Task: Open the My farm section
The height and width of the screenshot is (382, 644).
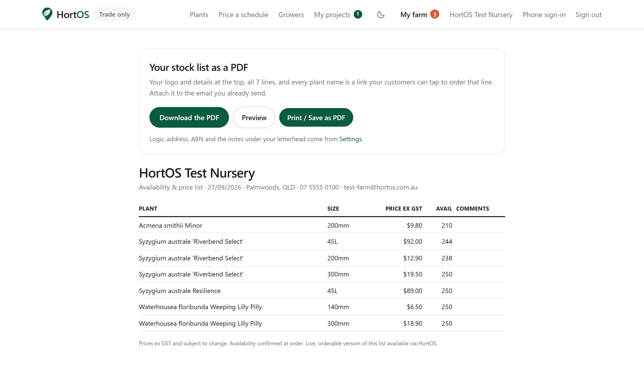Action: click(414, 15)
